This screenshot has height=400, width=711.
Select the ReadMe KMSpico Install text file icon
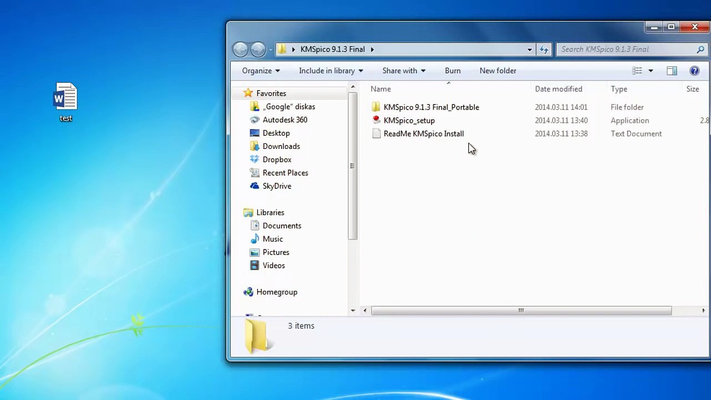coord(376,134)
